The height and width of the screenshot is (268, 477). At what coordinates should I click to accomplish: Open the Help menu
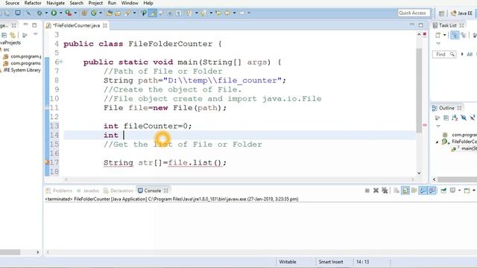(148, 3)
